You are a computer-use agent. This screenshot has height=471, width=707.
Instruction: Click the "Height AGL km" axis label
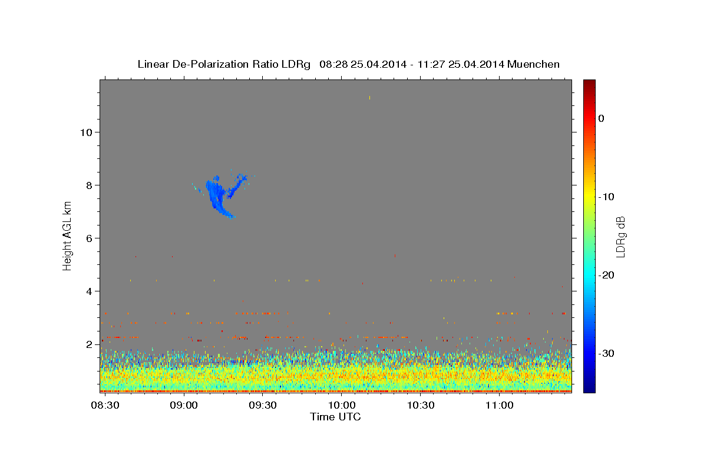(68, 235)
